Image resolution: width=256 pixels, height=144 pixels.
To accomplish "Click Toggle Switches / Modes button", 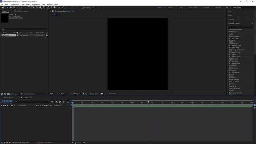I will pos(44,143).
